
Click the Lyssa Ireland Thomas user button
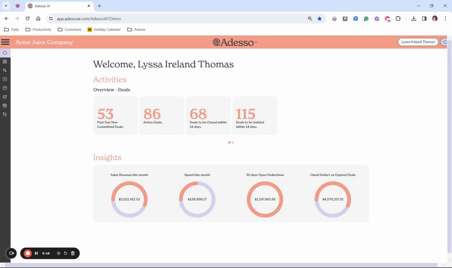point(418,42)
